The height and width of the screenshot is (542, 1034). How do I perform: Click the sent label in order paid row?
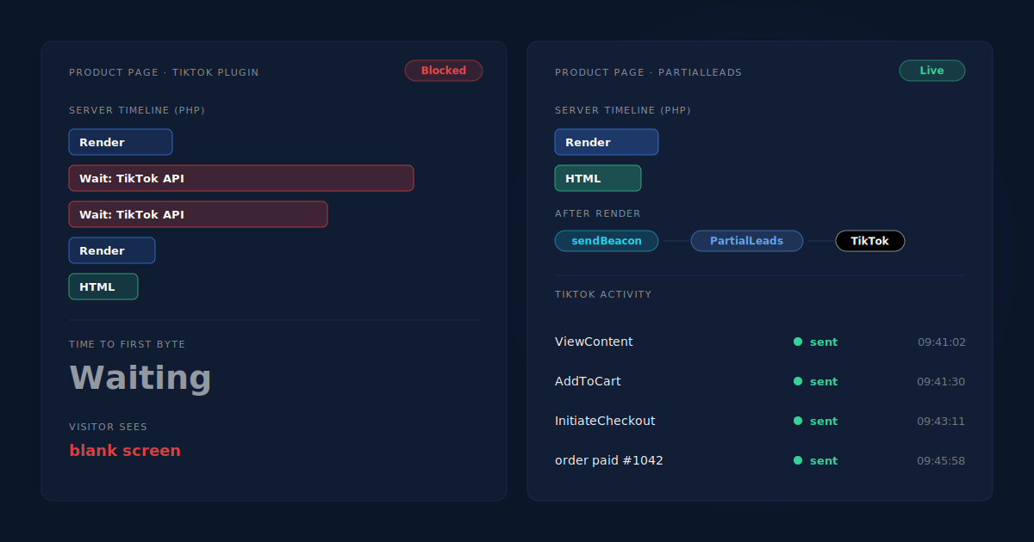824,460
